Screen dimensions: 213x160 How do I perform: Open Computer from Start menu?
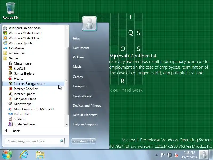tap(80, 86)
